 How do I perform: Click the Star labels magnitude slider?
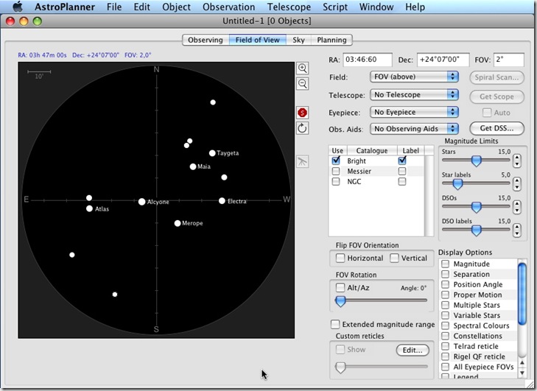[476, 183]
